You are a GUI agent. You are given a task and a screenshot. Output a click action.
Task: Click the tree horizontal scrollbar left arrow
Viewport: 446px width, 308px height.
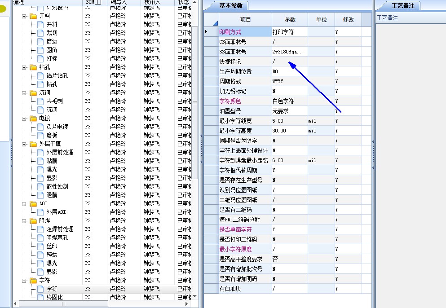[15, 304]
